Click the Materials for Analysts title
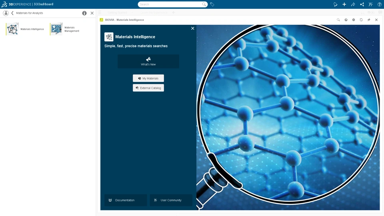The image size is (384, 216). pyautogui.click(x=29, y=13)
